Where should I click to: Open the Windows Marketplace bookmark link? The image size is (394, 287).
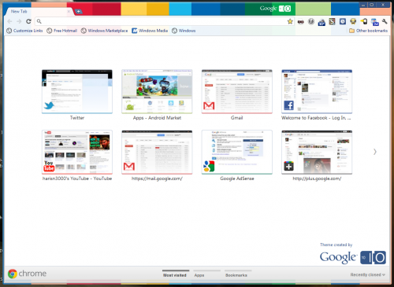(104, 31)
